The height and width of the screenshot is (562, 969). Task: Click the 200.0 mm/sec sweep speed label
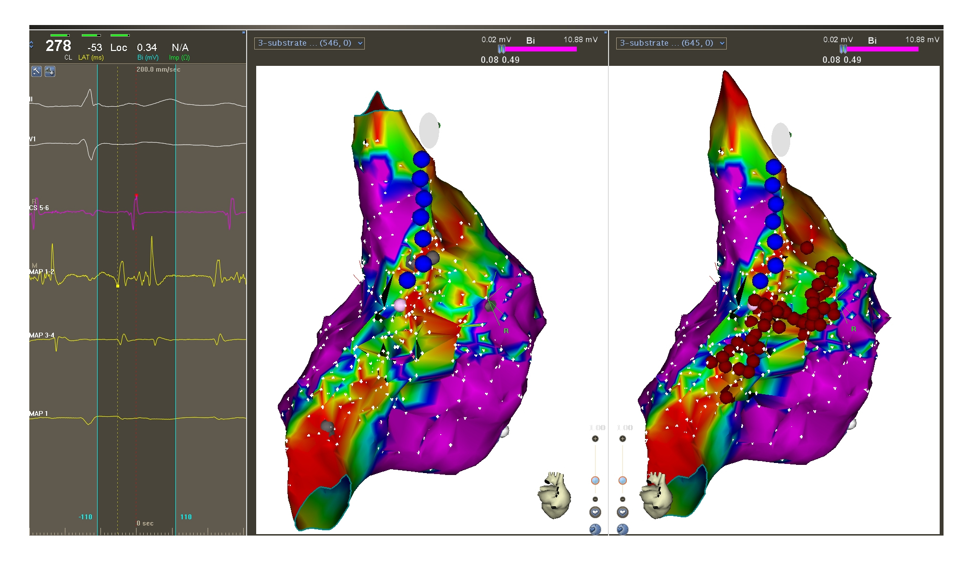[x=158, y=70]
